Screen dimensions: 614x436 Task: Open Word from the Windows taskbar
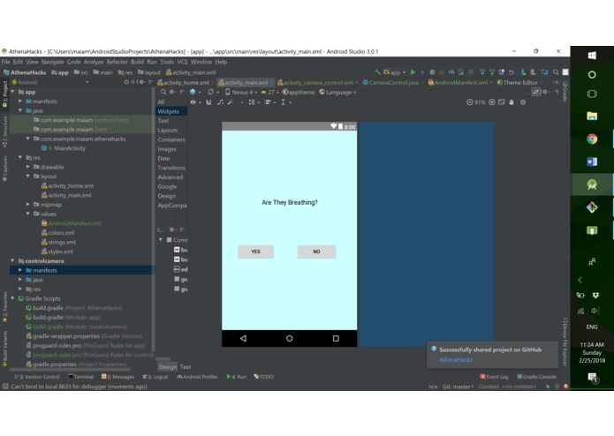592,162
